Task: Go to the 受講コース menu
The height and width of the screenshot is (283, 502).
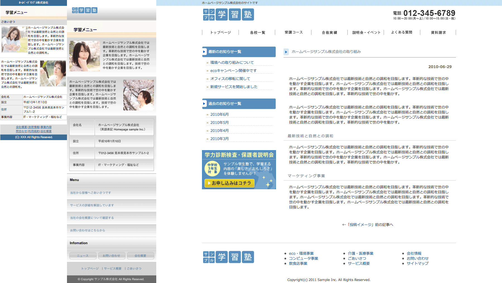Action: (x=294, y=32)
